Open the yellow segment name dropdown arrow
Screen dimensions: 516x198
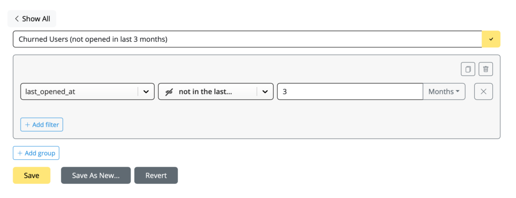(x=491, y=39)
